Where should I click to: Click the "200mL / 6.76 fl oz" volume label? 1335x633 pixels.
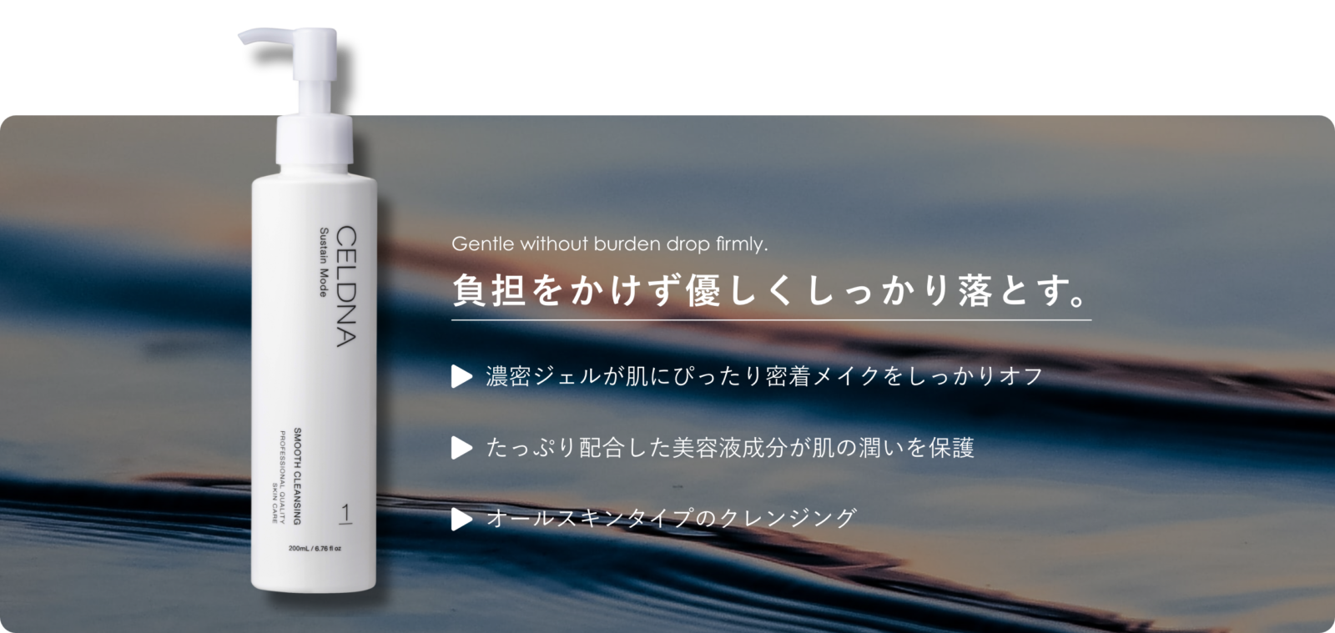316,549
